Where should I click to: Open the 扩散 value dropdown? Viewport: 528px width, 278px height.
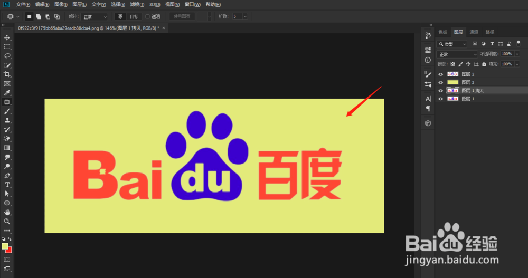[x=245, y=16]
